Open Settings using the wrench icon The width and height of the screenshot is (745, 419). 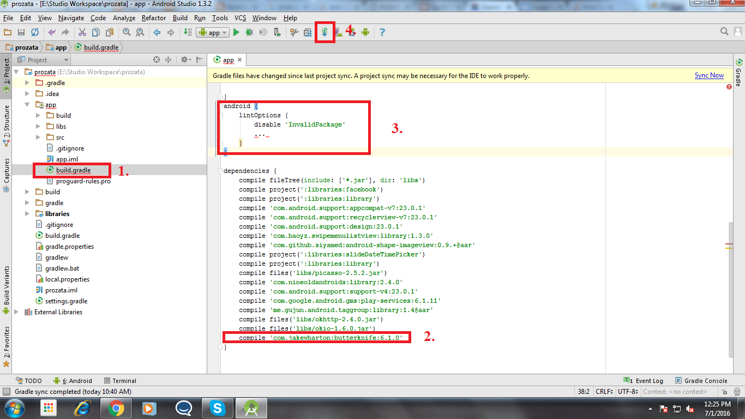pyautogui.click(x=294, y=32)
